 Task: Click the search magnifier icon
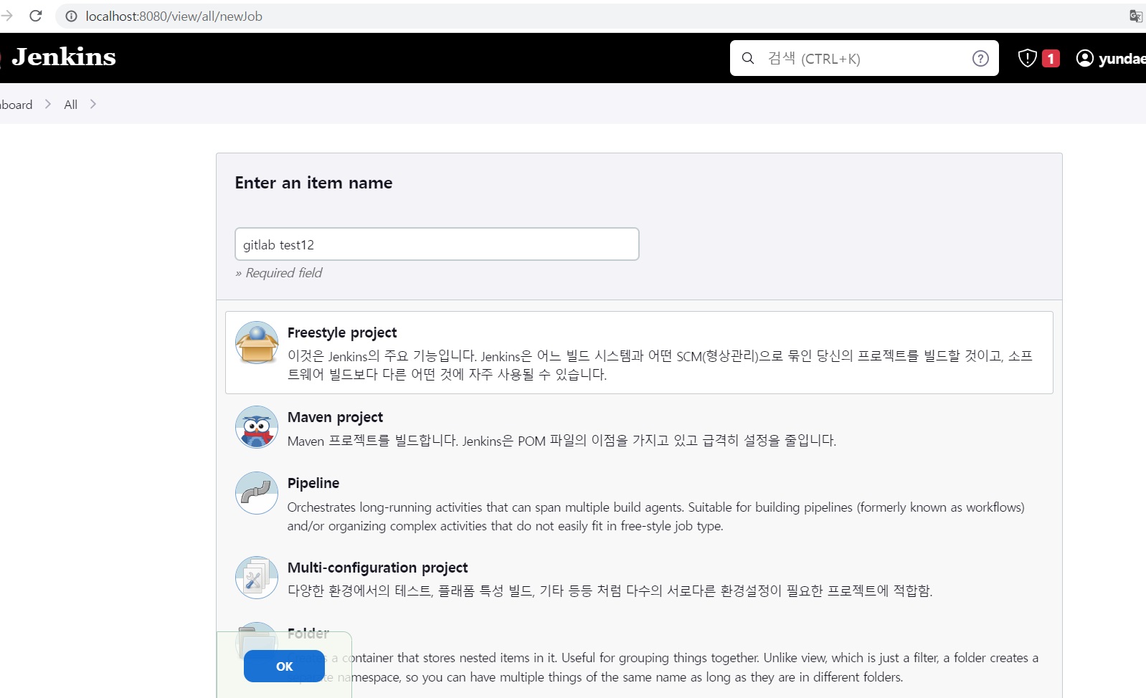[x=748, y=58]
